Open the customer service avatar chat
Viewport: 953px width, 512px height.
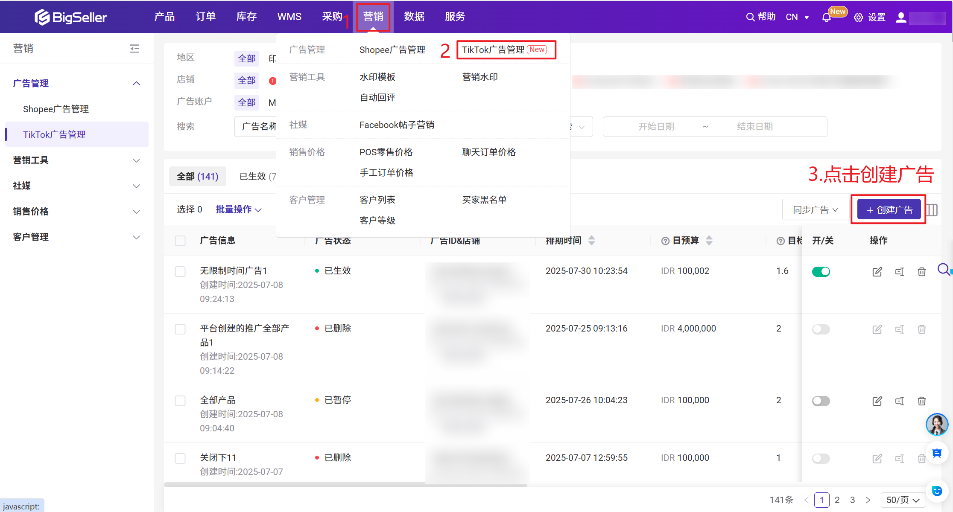click(937, 425)
